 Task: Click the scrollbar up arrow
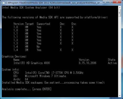pyautogui.click(x=120, y=7)
